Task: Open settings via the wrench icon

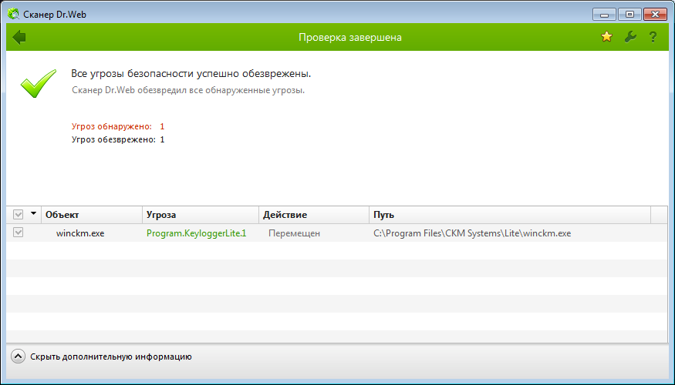Action: coord(629,37)
